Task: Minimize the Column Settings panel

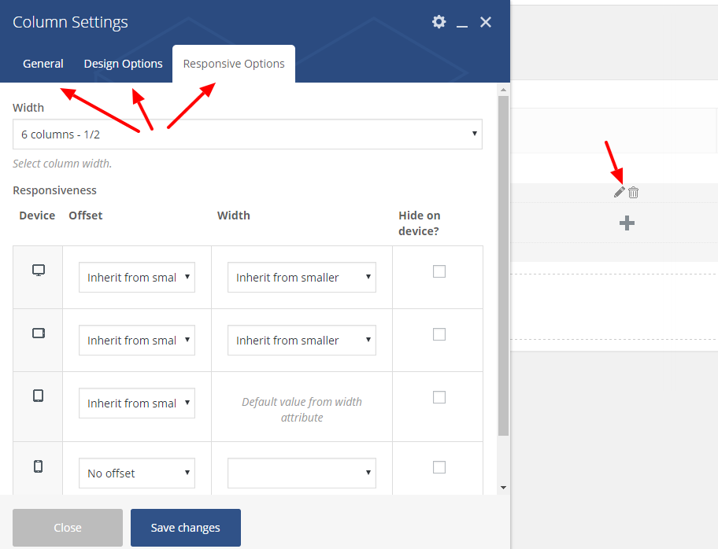Action: coord(462,26)
